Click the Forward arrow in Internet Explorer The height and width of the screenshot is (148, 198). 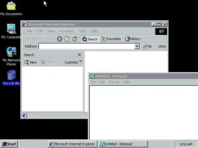pos(48,39)
